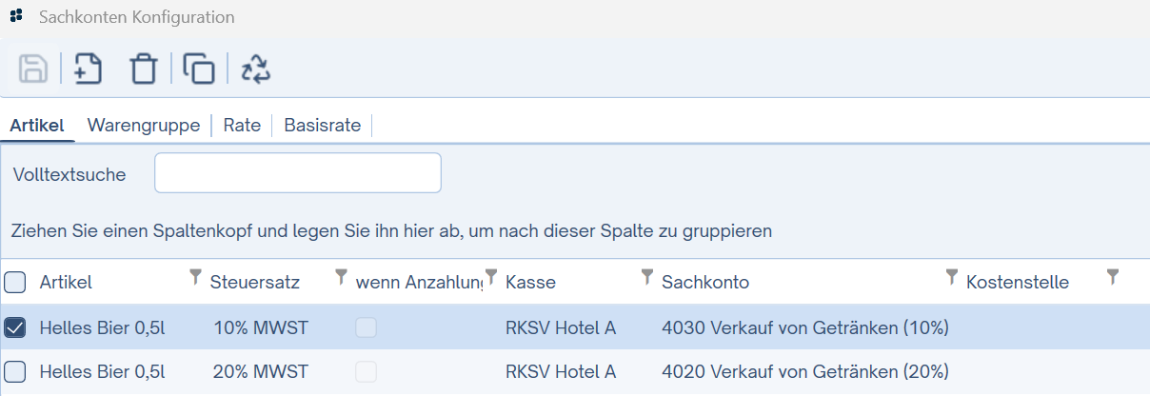This screenshot has width=1150, height=396.
Task: Uncheck the Helles Bier 10% MWST row
Action: [15, 327]
